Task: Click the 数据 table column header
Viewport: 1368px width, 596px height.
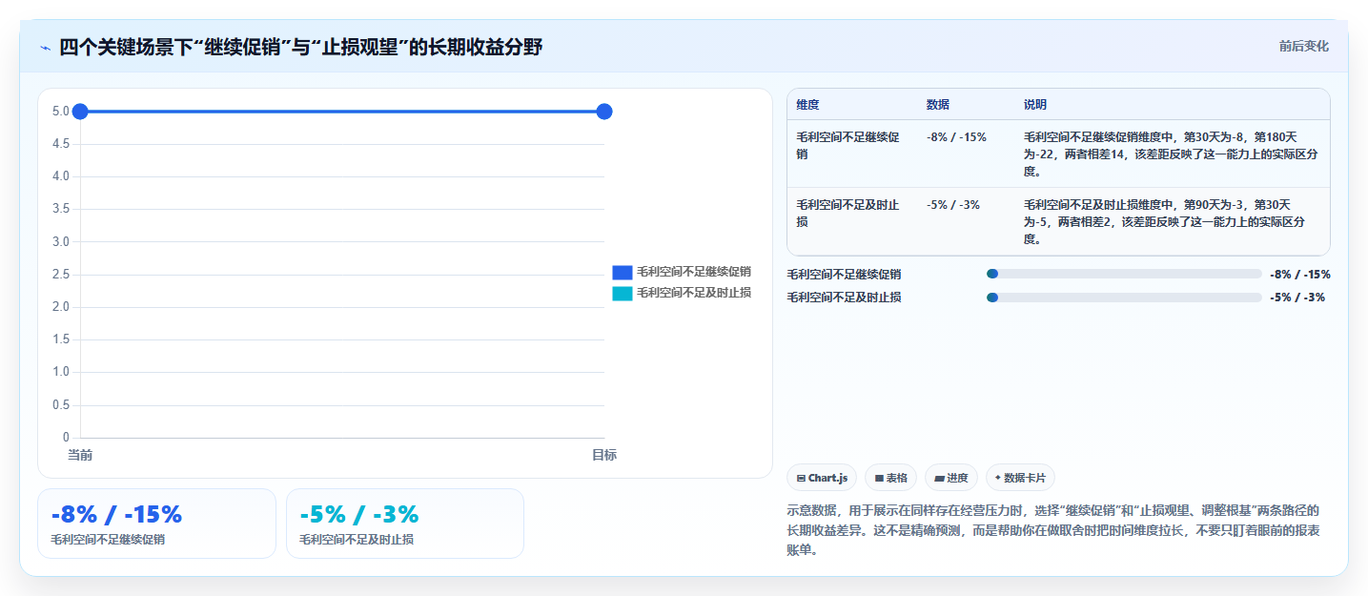Action: pyautogui.click(x=937, y=105)
